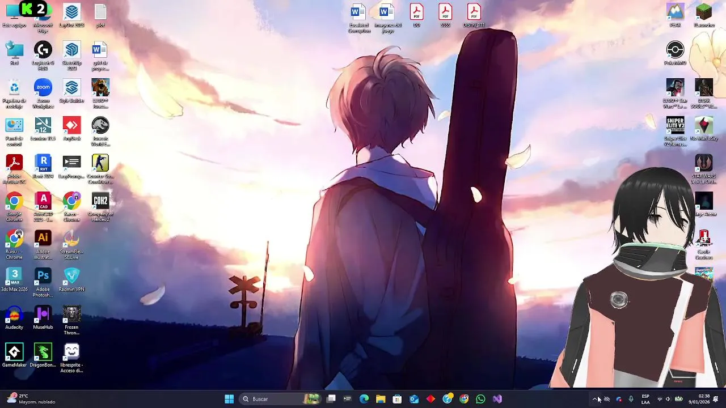Open the volume control in the tray
This screenshot has height=408, width=726.
point(668,399)
